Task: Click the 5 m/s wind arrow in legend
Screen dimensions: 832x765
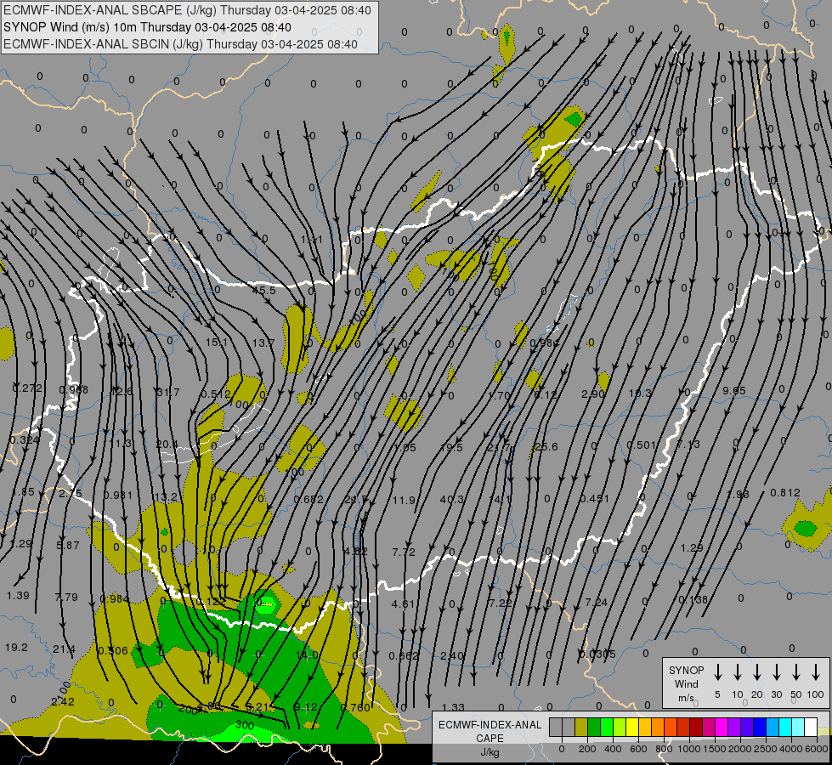Action: (x=717, y=672)
